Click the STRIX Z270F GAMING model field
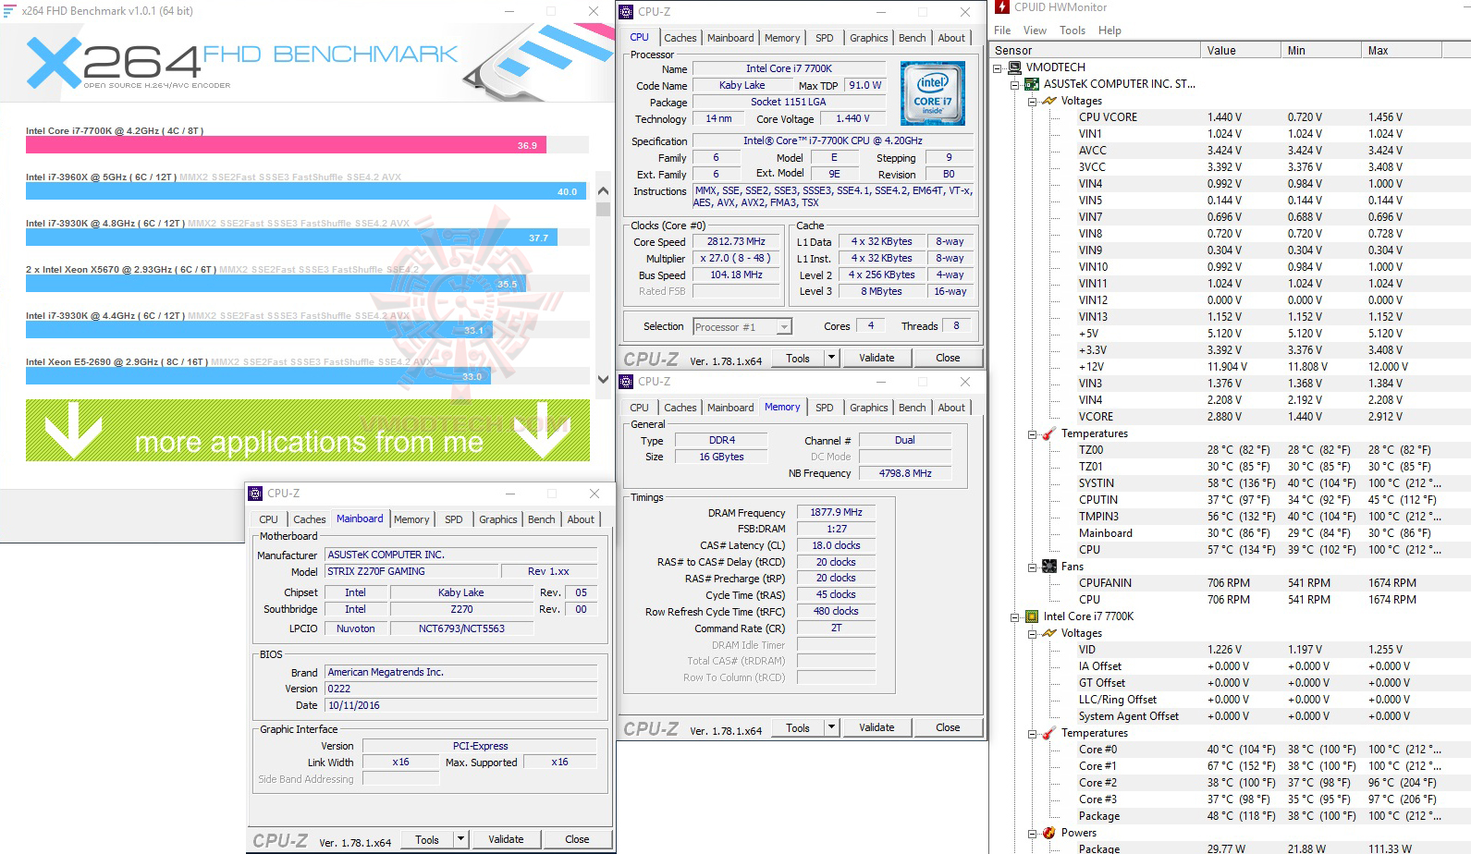The width and height of the screenshot is (1471, 854). click(411, 571)
